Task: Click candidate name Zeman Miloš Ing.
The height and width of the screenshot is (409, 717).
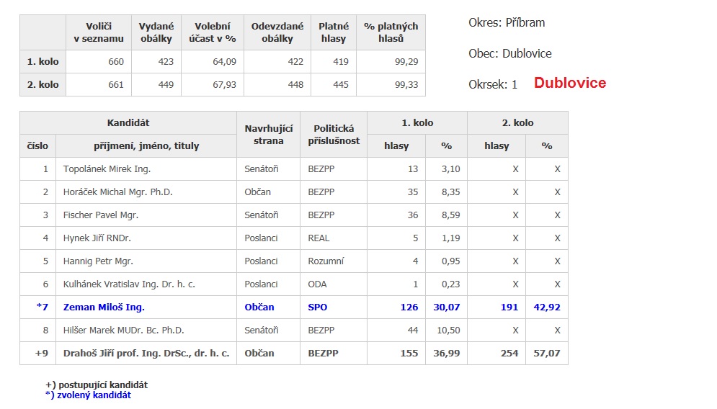Action: point(104,307)
